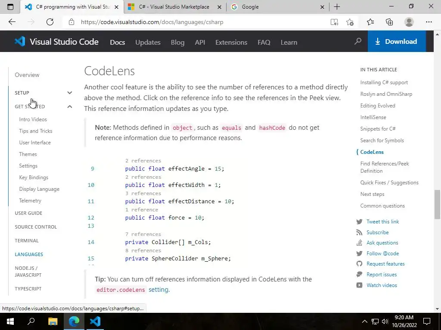Jump to IntelliSense section

tap(373, 117)
